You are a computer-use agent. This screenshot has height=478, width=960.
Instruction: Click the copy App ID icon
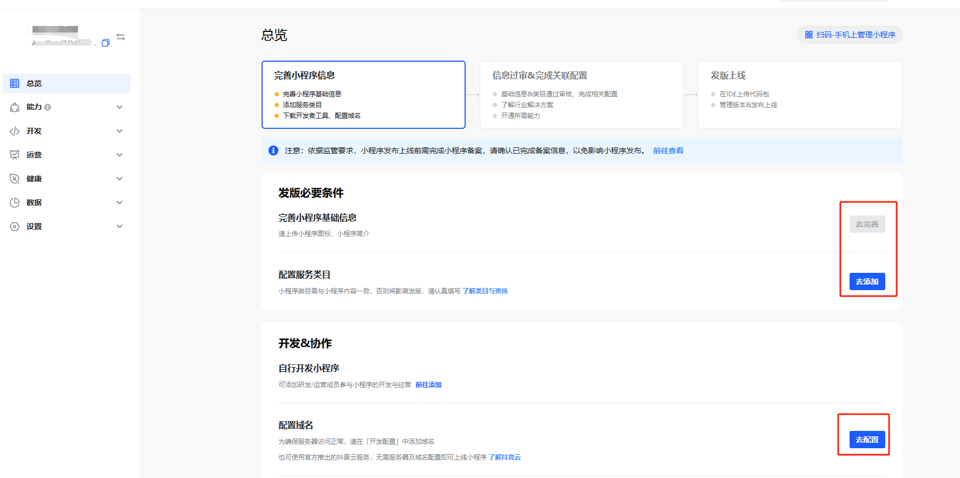106,43
